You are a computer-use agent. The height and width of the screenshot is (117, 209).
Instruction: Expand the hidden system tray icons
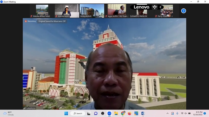tap(167, 113)
